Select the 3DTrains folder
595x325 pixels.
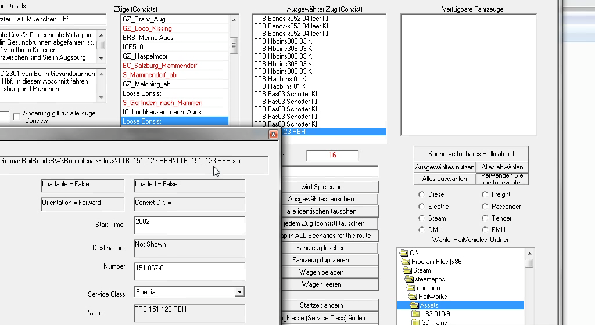[x=434, y=322]
